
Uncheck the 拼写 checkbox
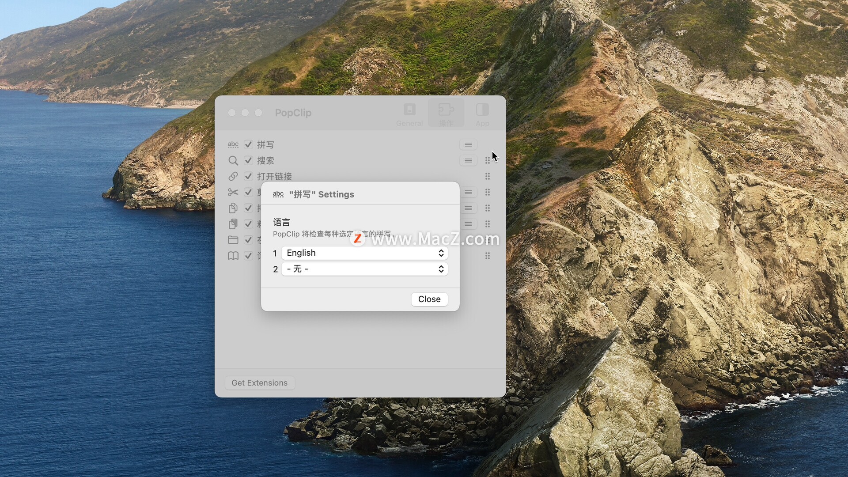[248, 144]
